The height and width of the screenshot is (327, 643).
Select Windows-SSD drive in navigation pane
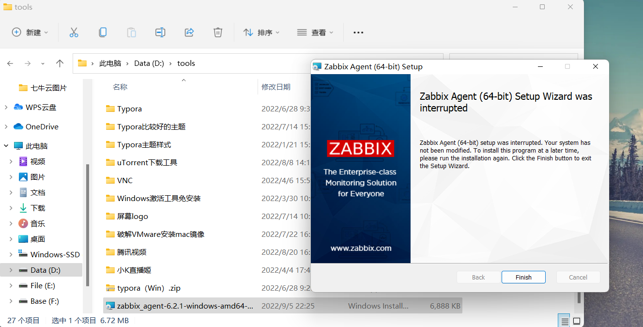[x=55, y=254]
